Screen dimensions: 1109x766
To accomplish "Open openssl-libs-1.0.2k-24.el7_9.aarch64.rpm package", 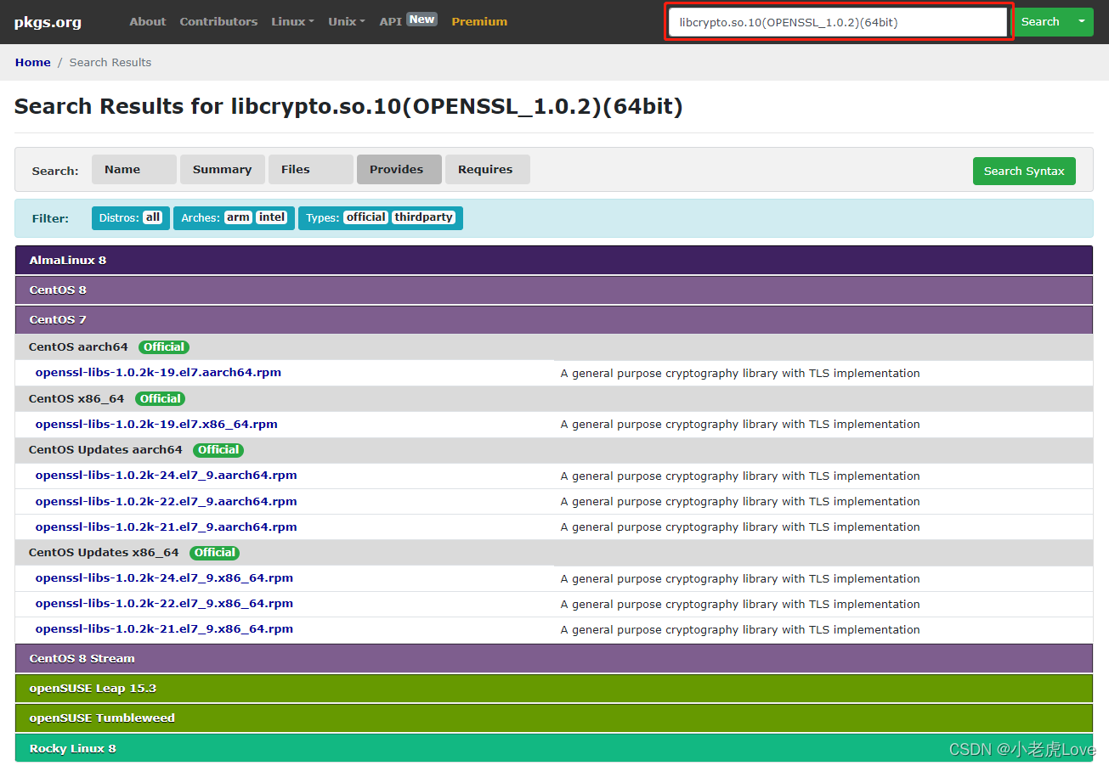I will pyautogui.click(x=167, y=476).
